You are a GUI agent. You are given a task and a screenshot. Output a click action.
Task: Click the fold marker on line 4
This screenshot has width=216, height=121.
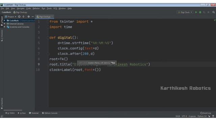click(48, 38)
